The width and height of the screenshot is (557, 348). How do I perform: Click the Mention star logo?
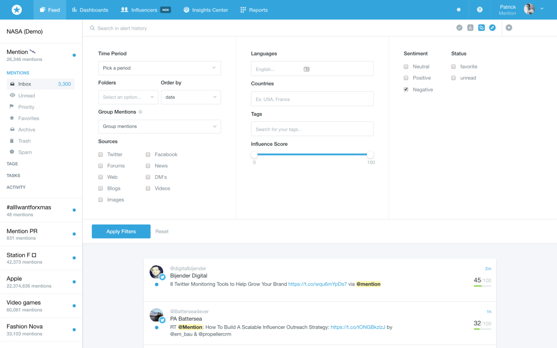[x=17, y=10]
